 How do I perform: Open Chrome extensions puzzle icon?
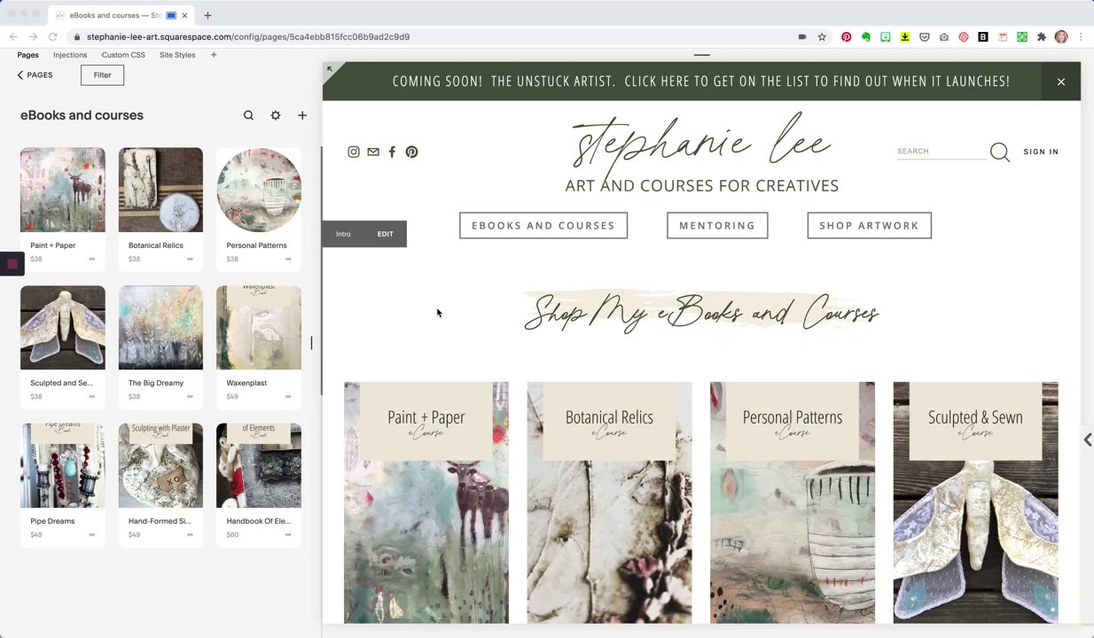(x=1042, y=37)
